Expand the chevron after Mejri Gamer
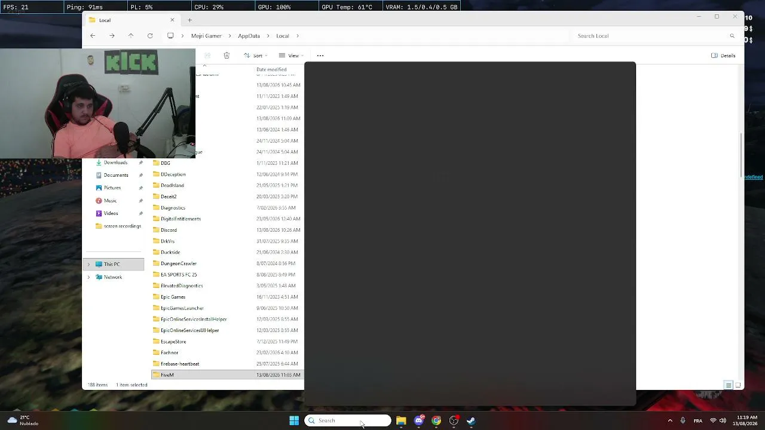The height and width of the screenshot is (430, 765). point(229,36)
